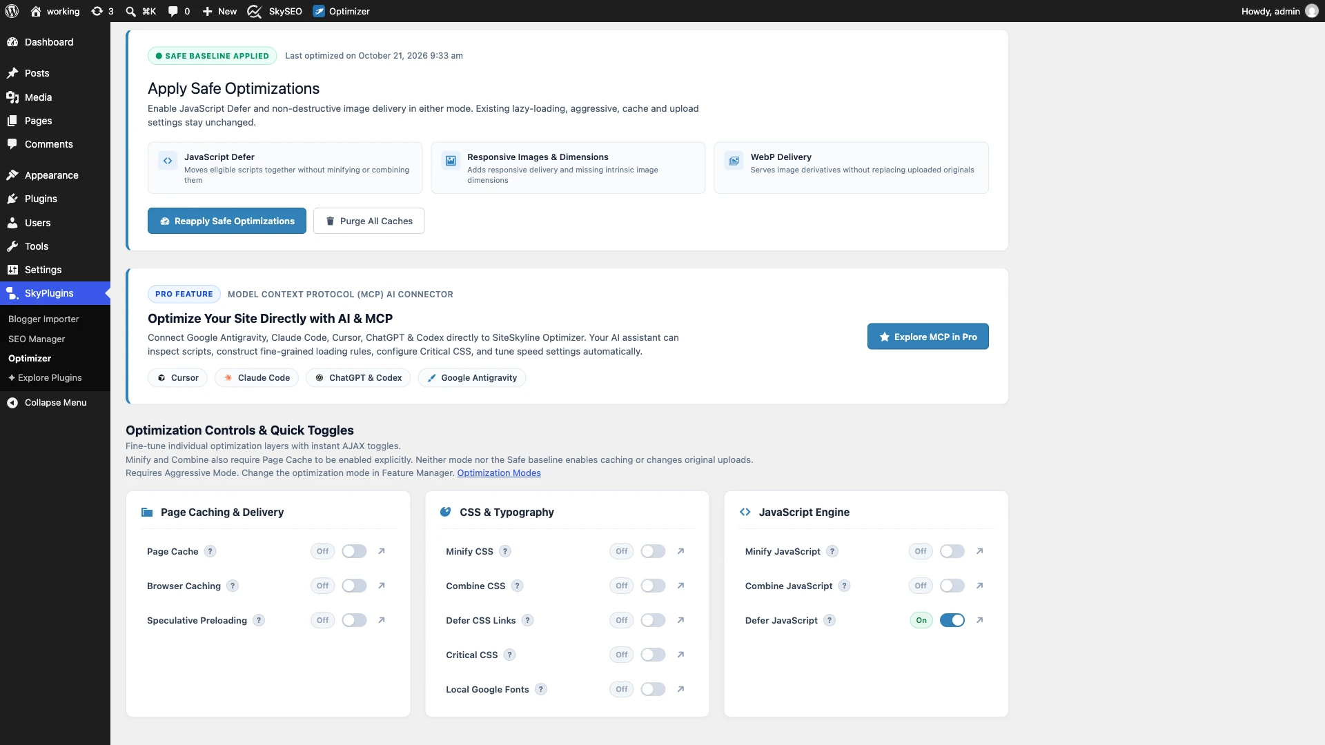Click the Claude Code chip
The image size is (1325, 745).
[x=257, y=378]
